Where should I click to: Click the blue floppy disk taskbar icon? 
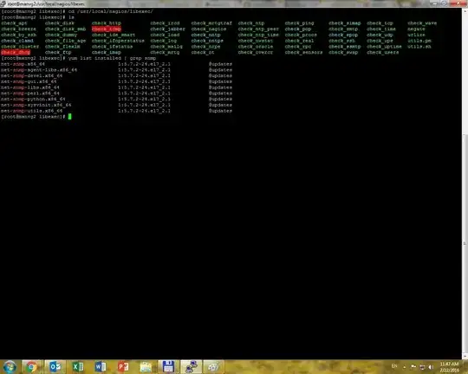(168, 367)
